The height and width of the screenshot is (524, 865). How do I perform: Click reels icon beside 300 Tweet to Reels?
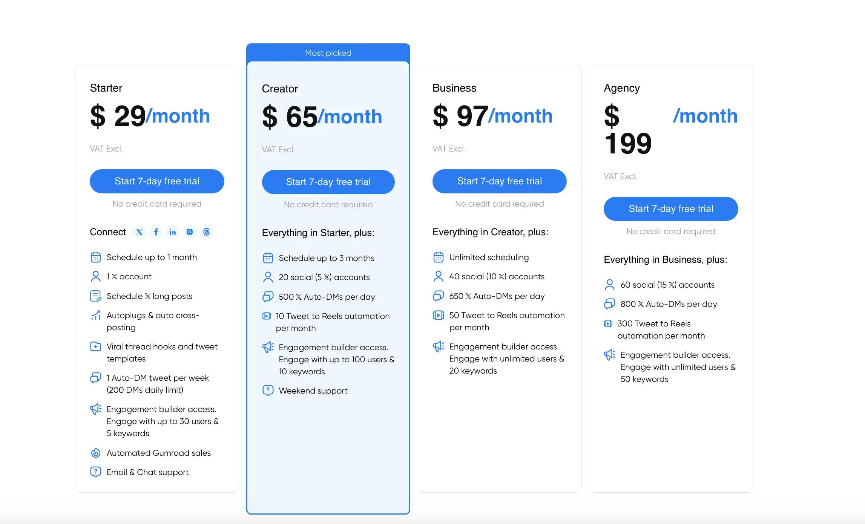click(x=608, y=323)
